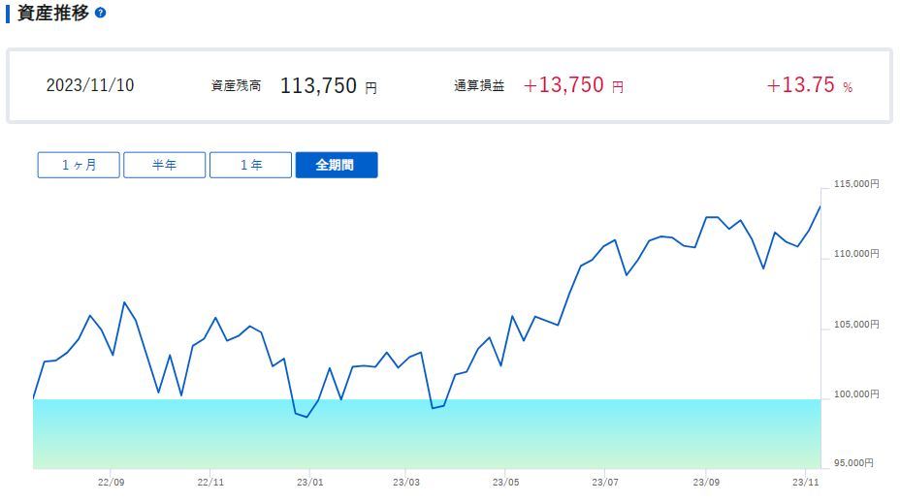
Task: Click the 22/09 label on the x-axis
Action: 112,481
